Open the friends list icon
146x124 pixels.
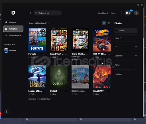[128, 13]
